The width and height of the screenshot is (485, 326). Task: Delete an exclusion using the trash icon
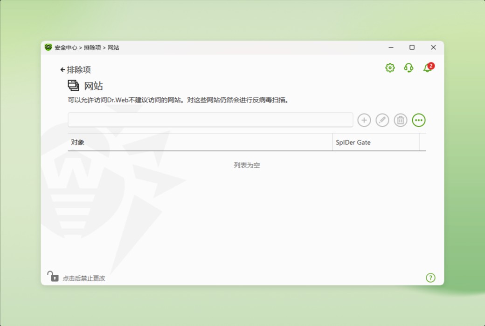click(x=400, y=120)
